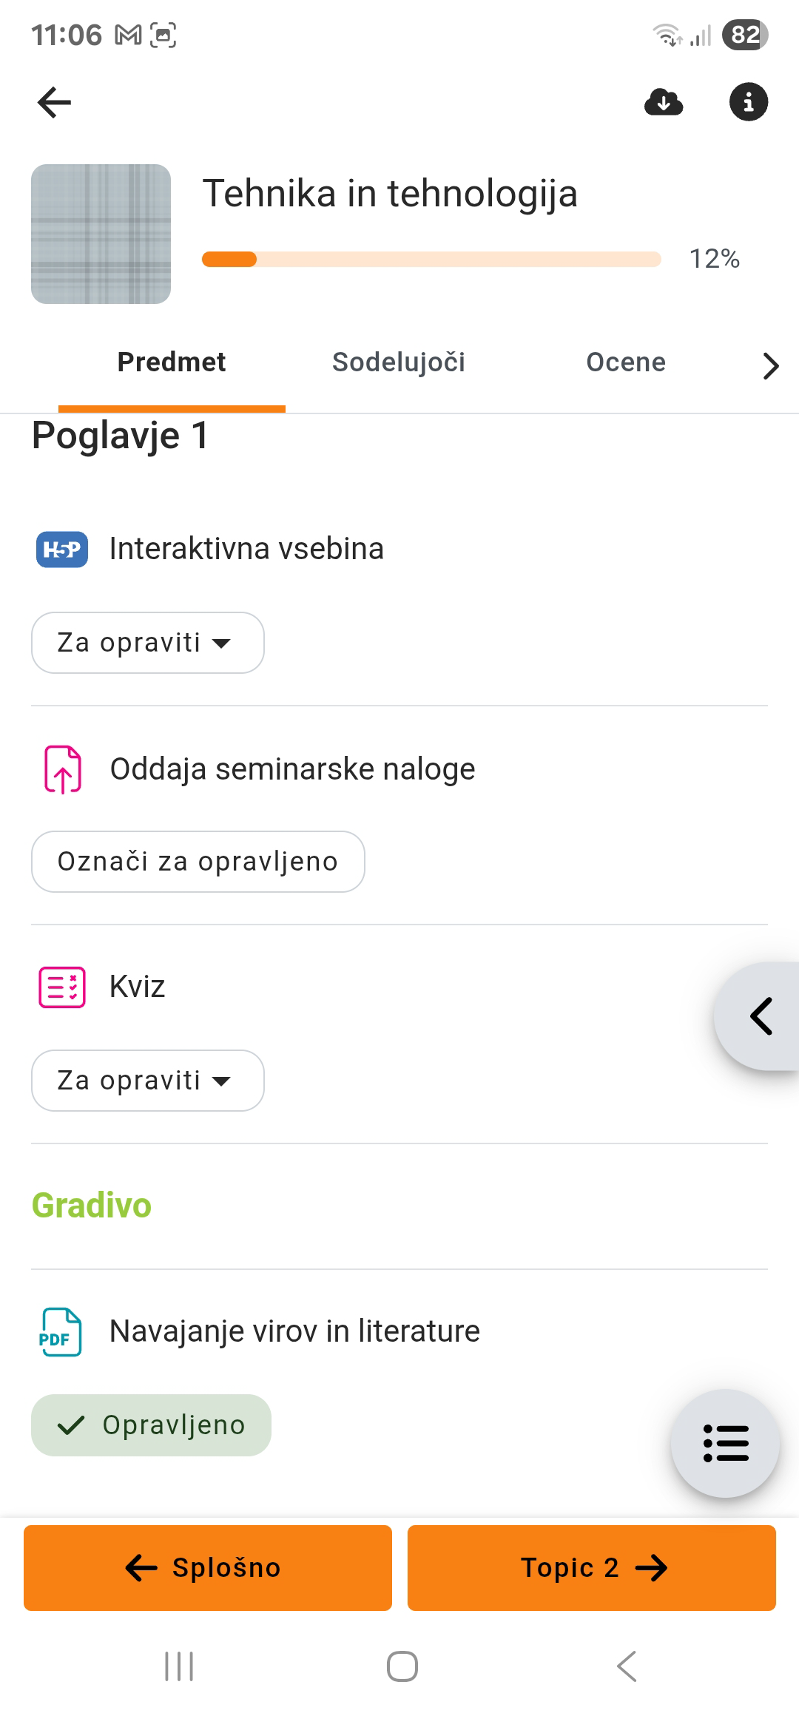This screenshot has height=1713, width=799.
Task: Go to next section Topic 2
Action: pos(592,1567)
